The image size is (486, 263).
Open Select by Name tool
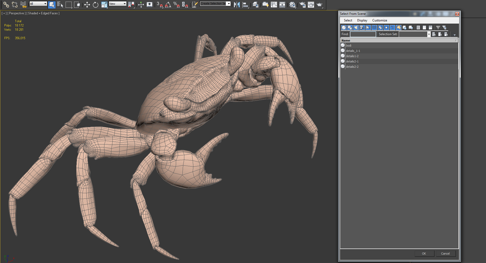pyautogui.click(x=60, y=5)
